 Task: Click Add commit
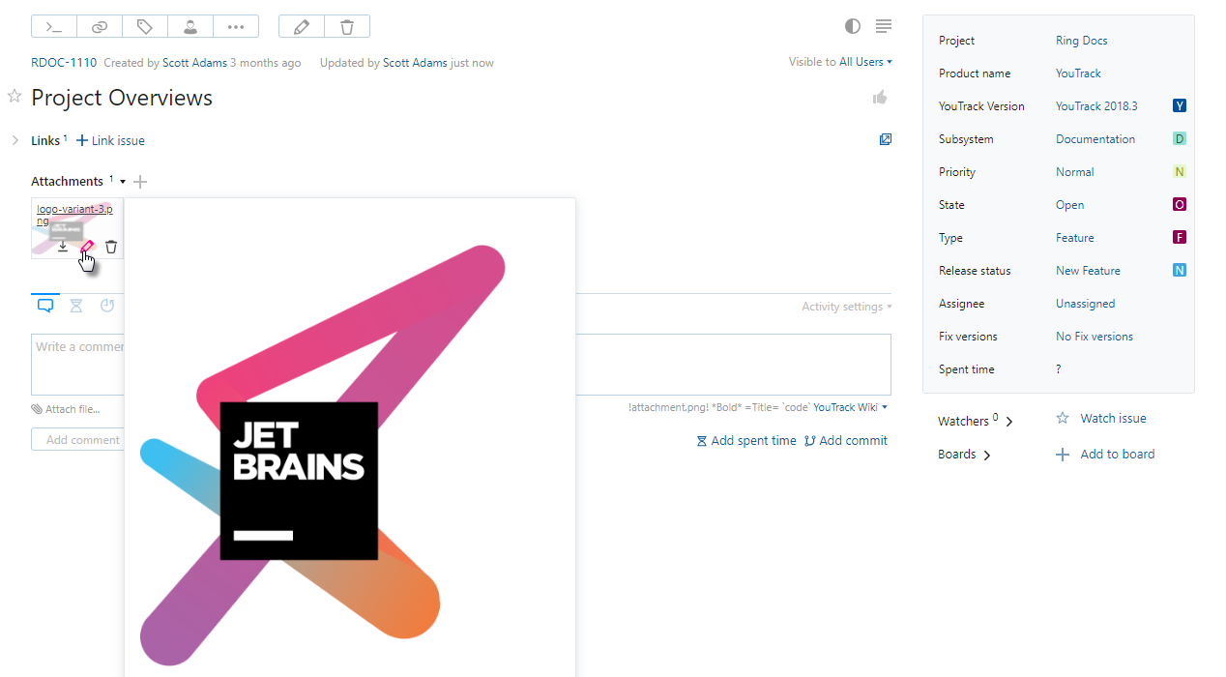(x=846, y=440)
